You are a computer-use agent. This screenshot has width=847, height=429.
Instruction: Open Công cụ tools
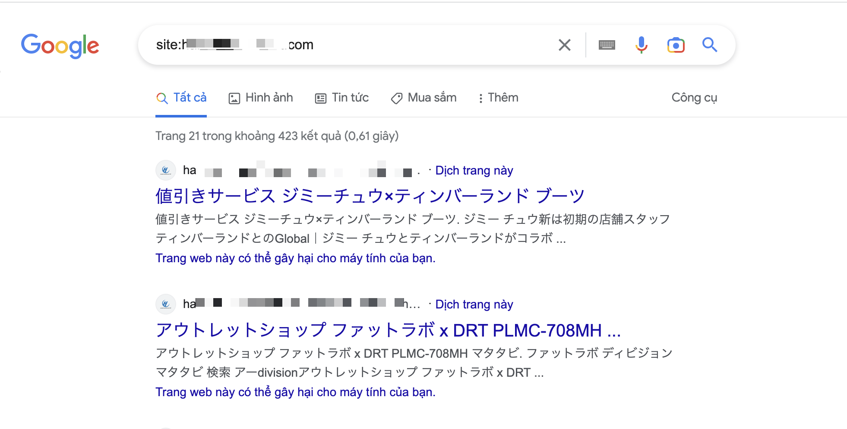click(x=694, y=98)
